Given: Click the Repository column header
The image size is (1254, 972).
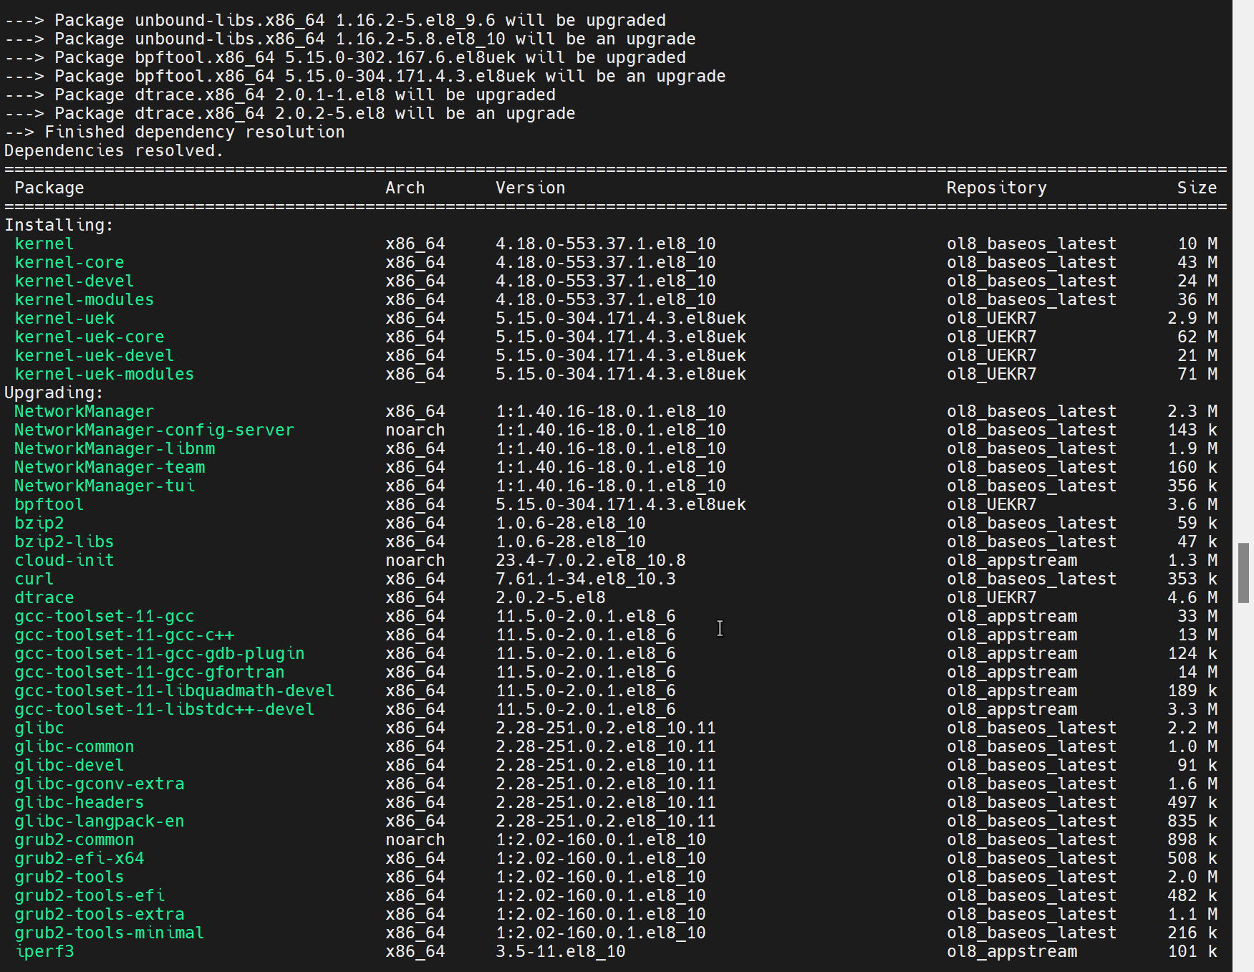Looking at the screenshot, I should tap(997, 188).
